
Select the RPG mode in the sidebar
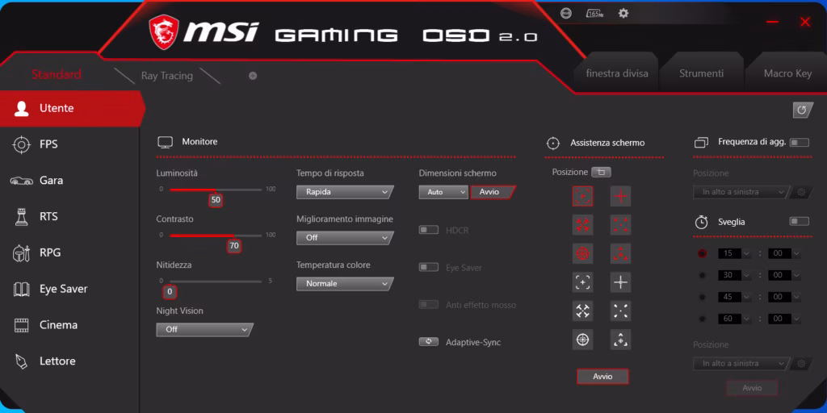(x=69, y=252)
